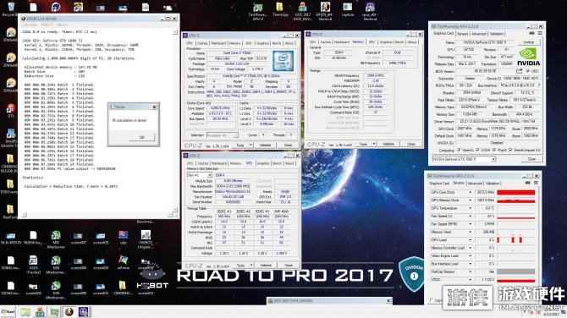The width and height of the screenshot is (567, 318).
Task: Click the Lookup button in GPU-Z
Action: [529, 42]
